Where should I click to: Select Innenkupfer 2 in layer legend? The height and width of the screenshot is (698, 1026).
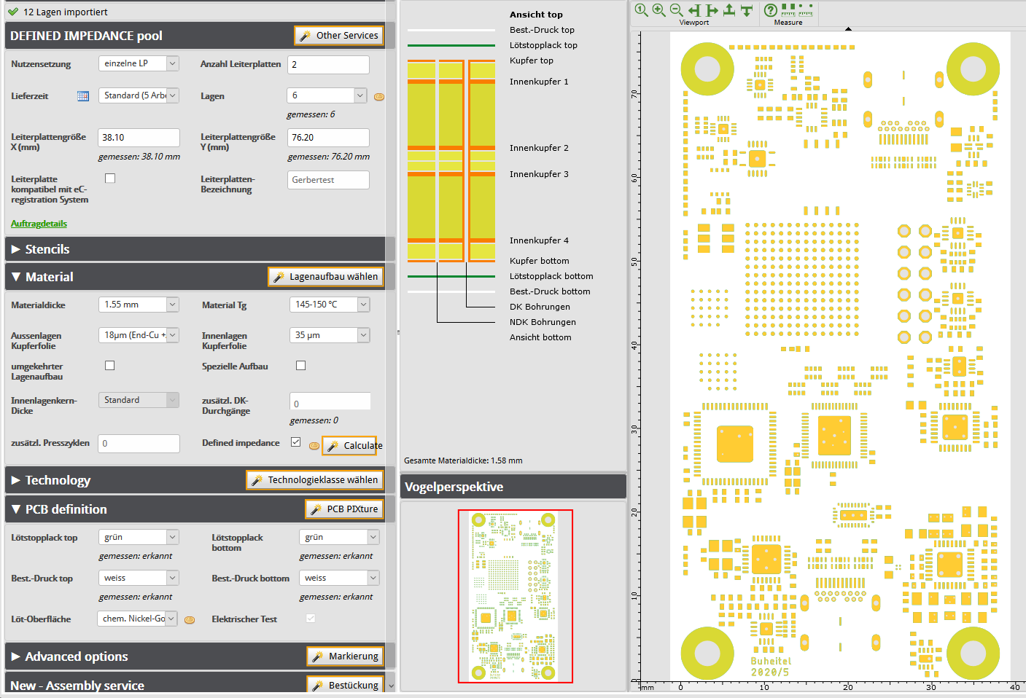coord(539,148)
